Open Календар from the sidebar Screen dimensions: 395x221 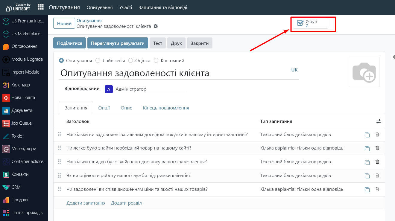(20, 85)
